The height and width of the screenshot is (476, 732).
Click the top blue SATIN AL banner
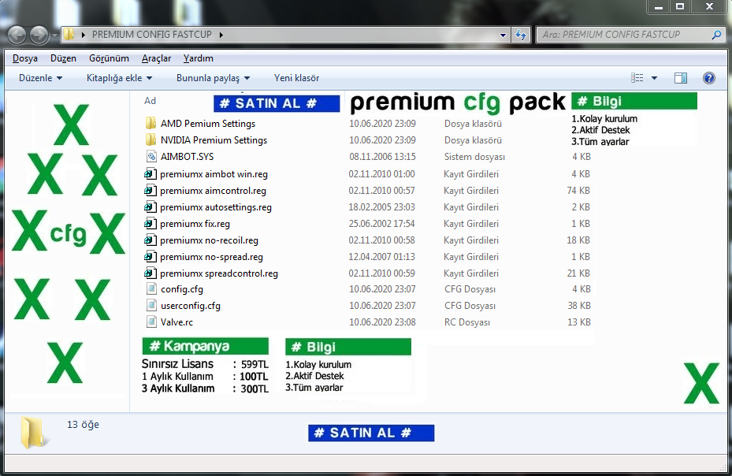pos(277,104)
